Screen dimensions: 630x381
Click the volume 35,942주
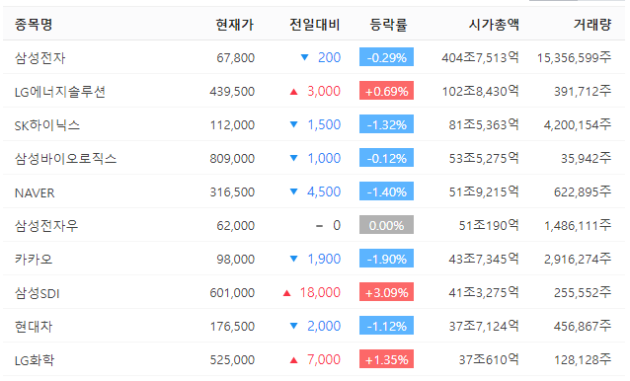[x=587, y=159]
